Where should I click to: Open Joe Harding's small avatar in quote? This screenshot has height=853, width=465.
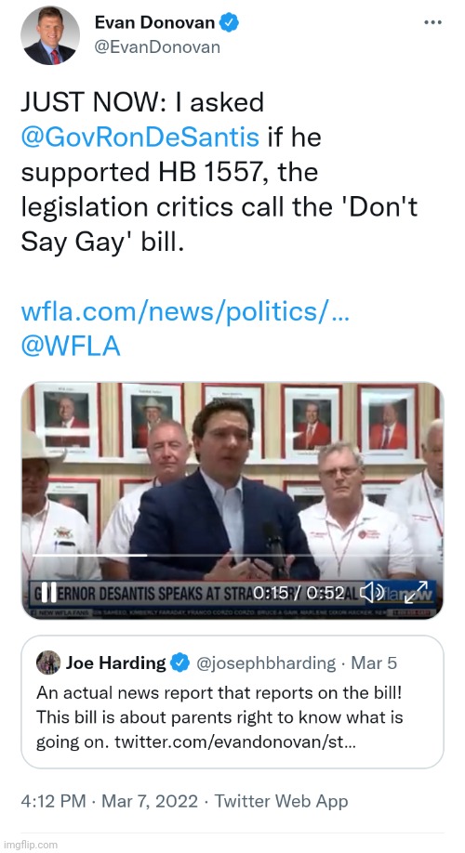coord(48,663)
